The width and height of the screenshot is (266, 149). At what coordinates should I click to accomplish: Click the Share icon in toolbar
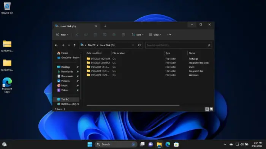pos(114,34)
